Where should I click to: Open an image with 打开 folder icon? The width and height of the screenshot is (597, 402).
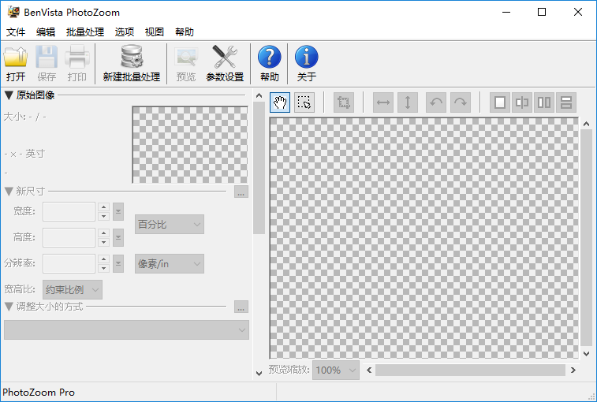coord(16,63)
